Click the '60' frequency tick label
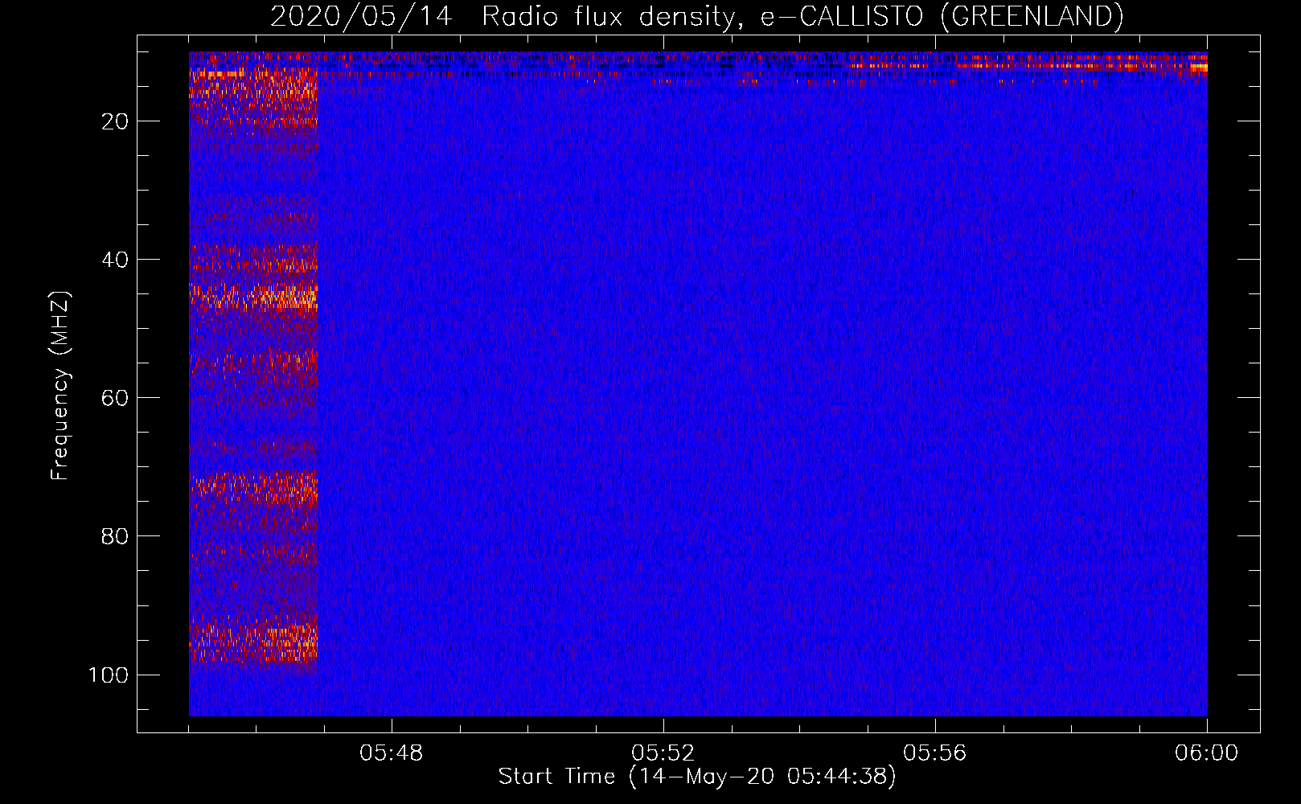Screen dimensions: 1301x804 [x=115, y=398]
